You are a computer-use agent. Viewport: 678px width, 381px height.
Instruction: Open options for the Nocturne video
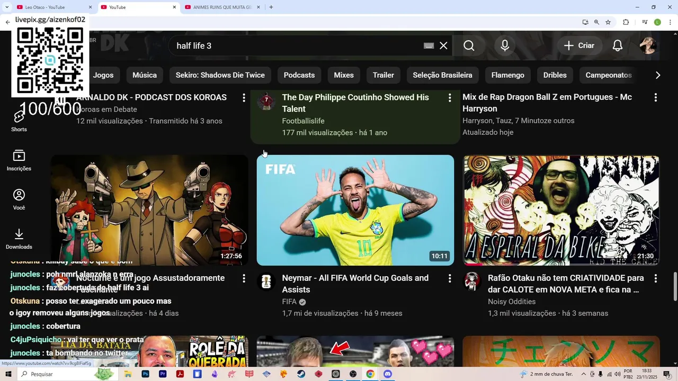244,278
